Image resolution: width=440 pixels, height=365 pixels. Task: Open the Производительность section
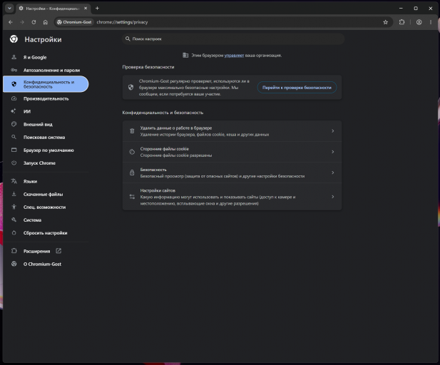coord(46,98)
